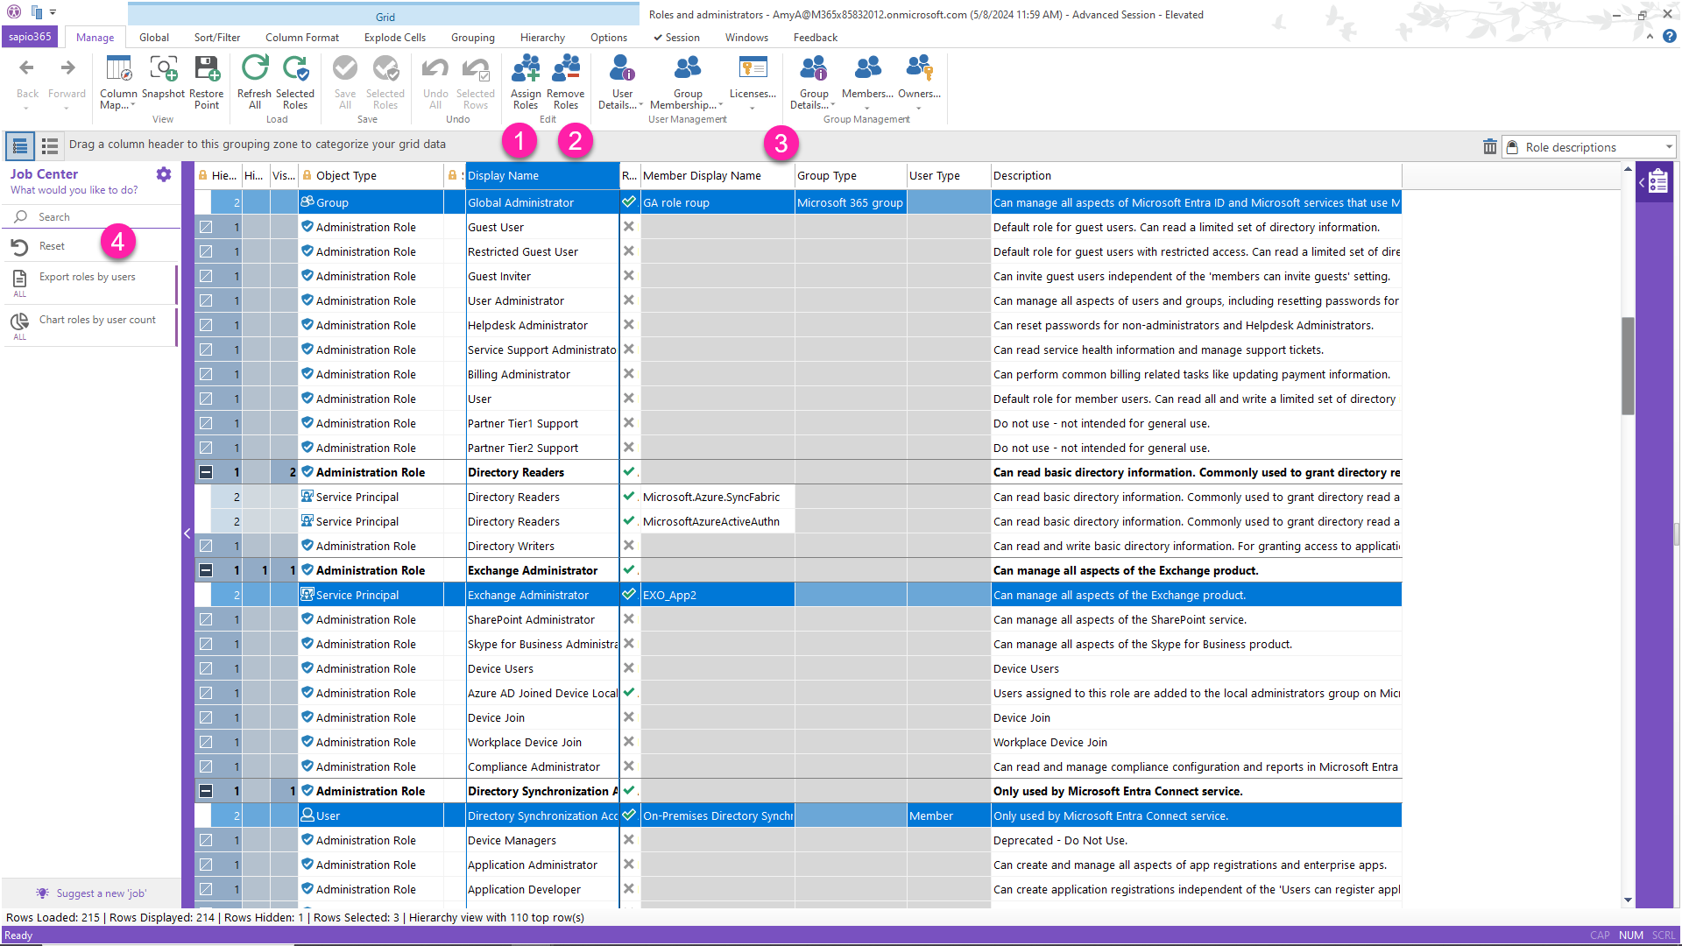The width and height of the screenshot is (1682, 946).
Task: Open the Sort/Filter menu tab
Action: tap(215, 37)
